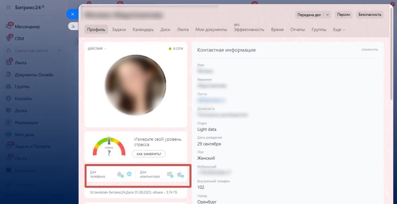Switch to the Задачи tab
This screenshot has height=204, width=397.
(119, 29)
